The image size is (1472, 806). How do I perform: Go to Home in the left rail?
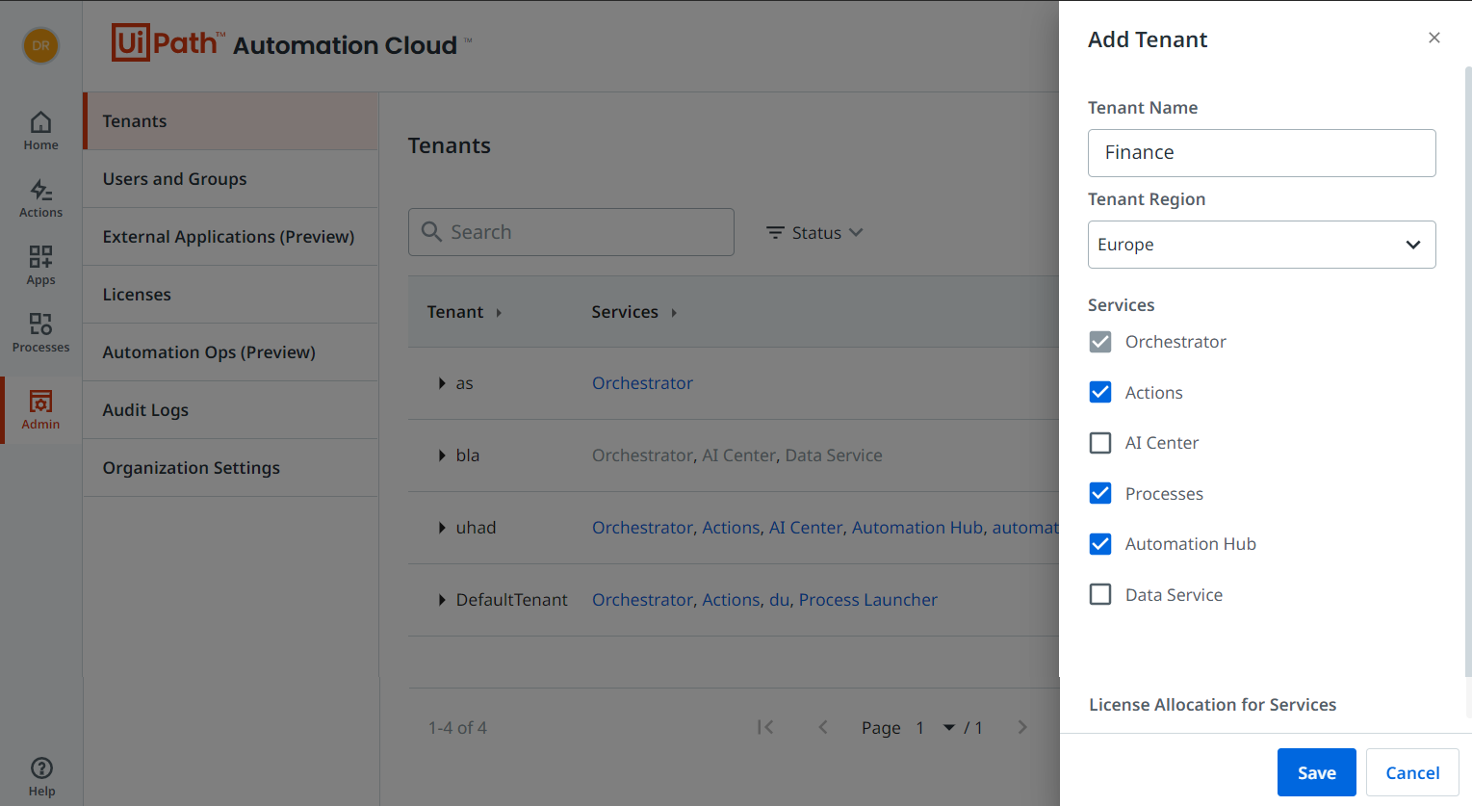click(40, 131)
